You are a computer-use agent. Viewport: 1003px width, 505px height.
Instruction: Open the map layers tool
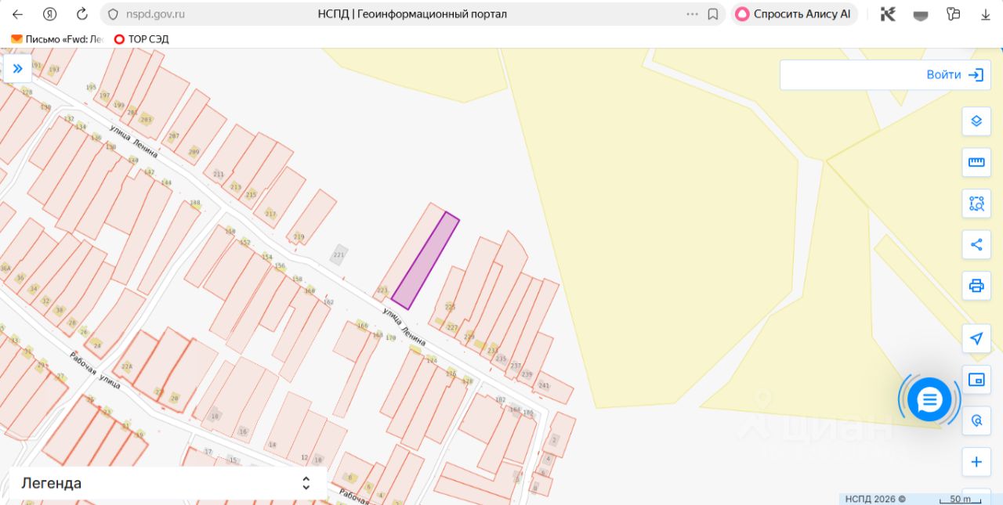(976, 121)
